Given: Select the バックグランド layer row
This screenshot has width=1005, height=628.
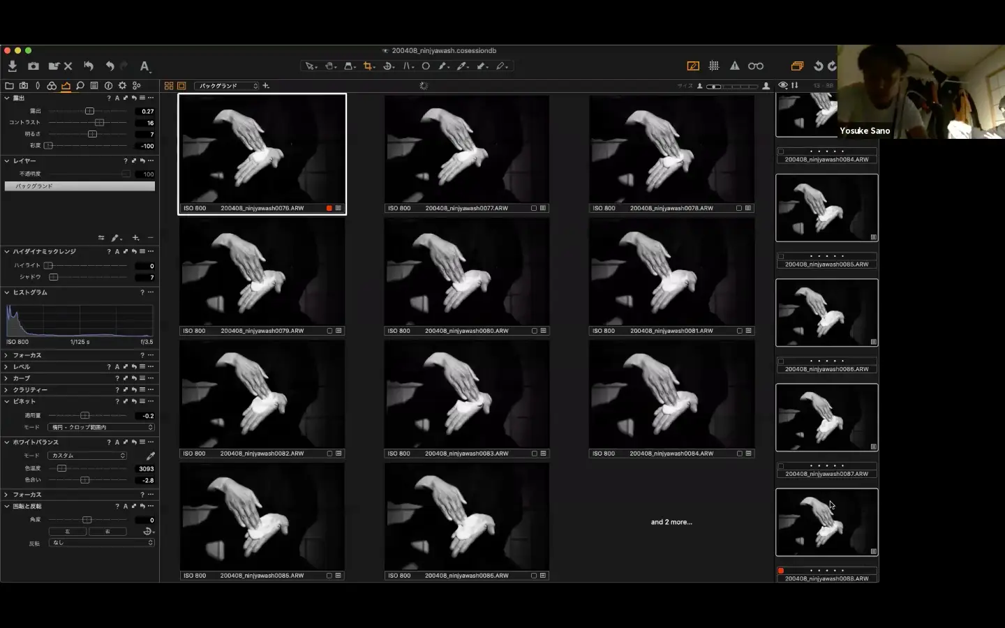Looking at the screenshot, I should pyautogui.click(x=80, y=186).
